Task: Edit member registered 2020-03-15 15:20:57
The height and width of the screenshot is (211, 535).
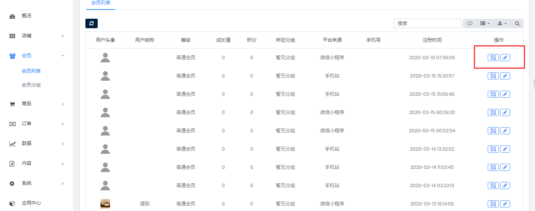Action: [x=505, y=76]
